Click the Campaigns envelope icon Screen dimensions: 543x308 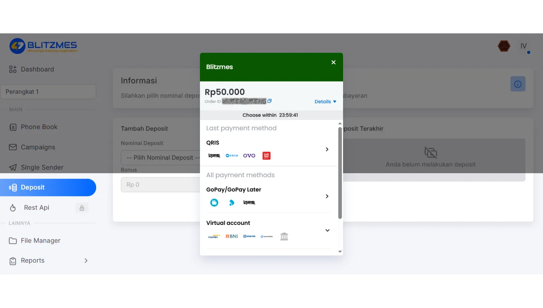click(13, 147)
